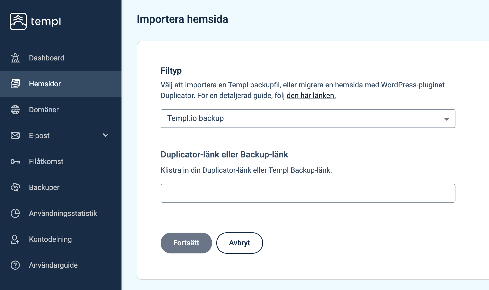Click the Filtyp dropdown arrow
This screenshot has width=489, height=290.
(x=447, y=119)
